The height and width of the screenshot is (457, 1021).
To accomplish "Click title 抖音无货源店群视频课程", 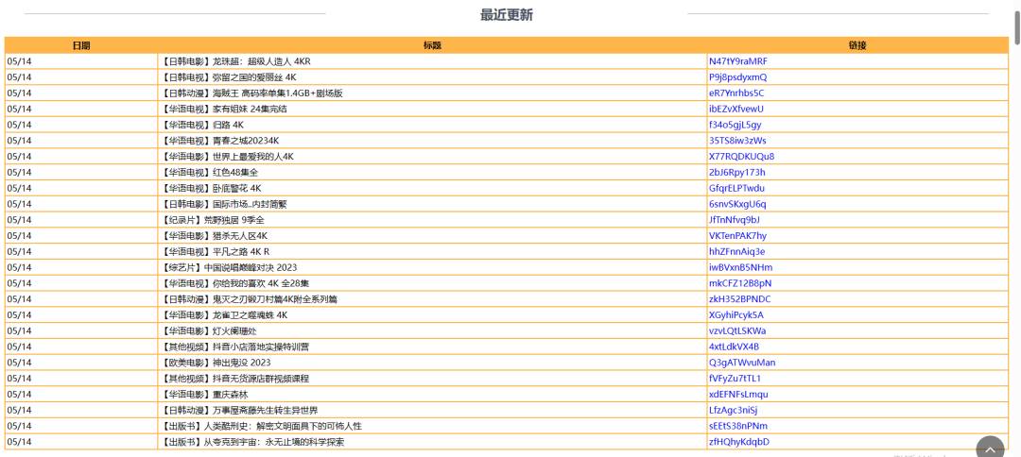I will point(261,379).
